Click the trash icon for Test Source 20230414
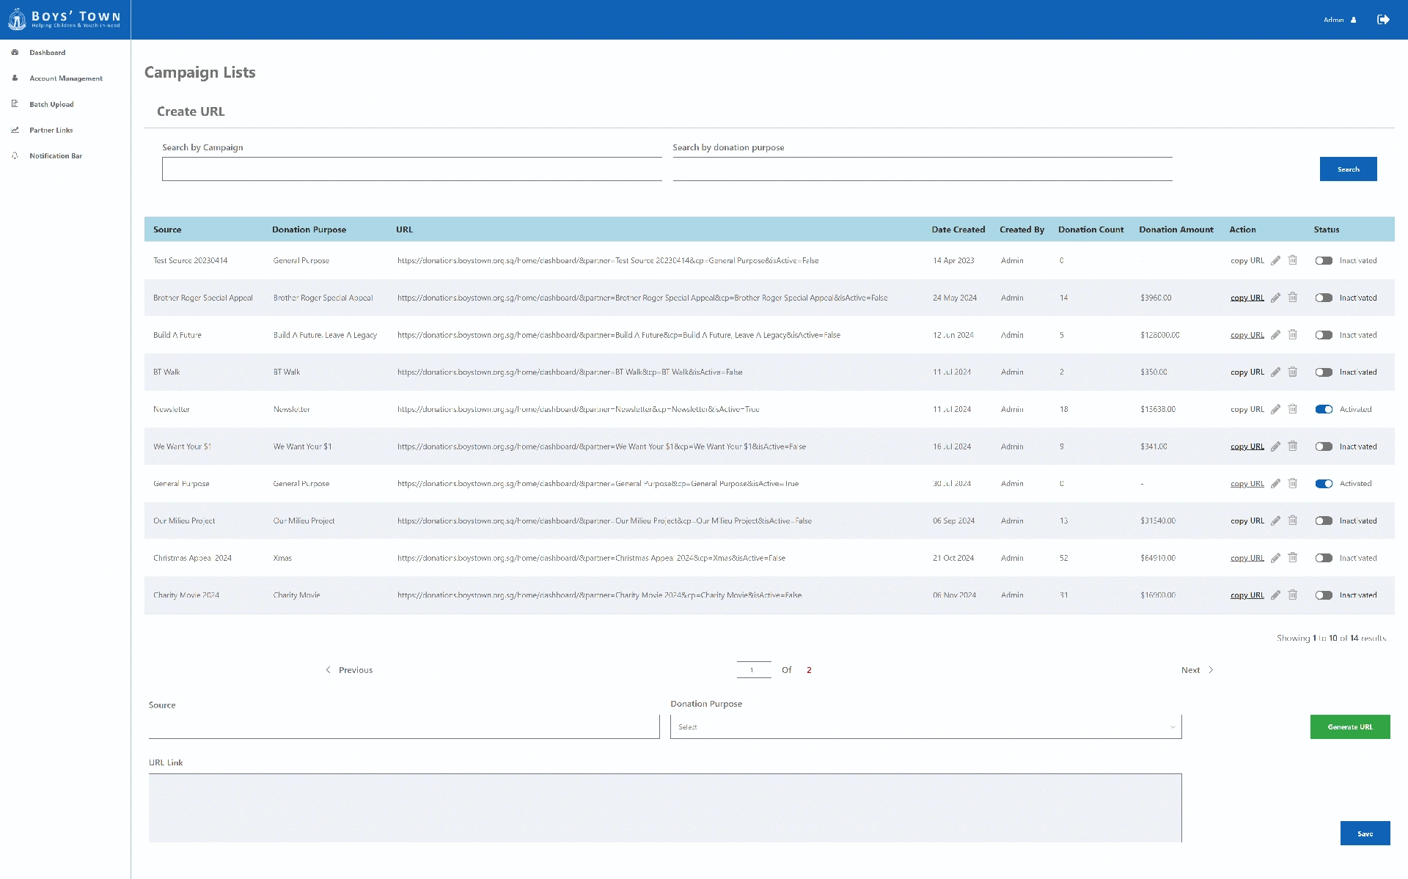The image size is (1408, 879). pyautogui.click(x=1293, y=260)
